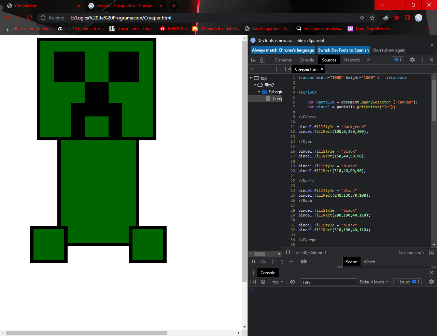
Task: Click the pretty print braces icon
Action: pyautogui.click(x=288, y=253)
